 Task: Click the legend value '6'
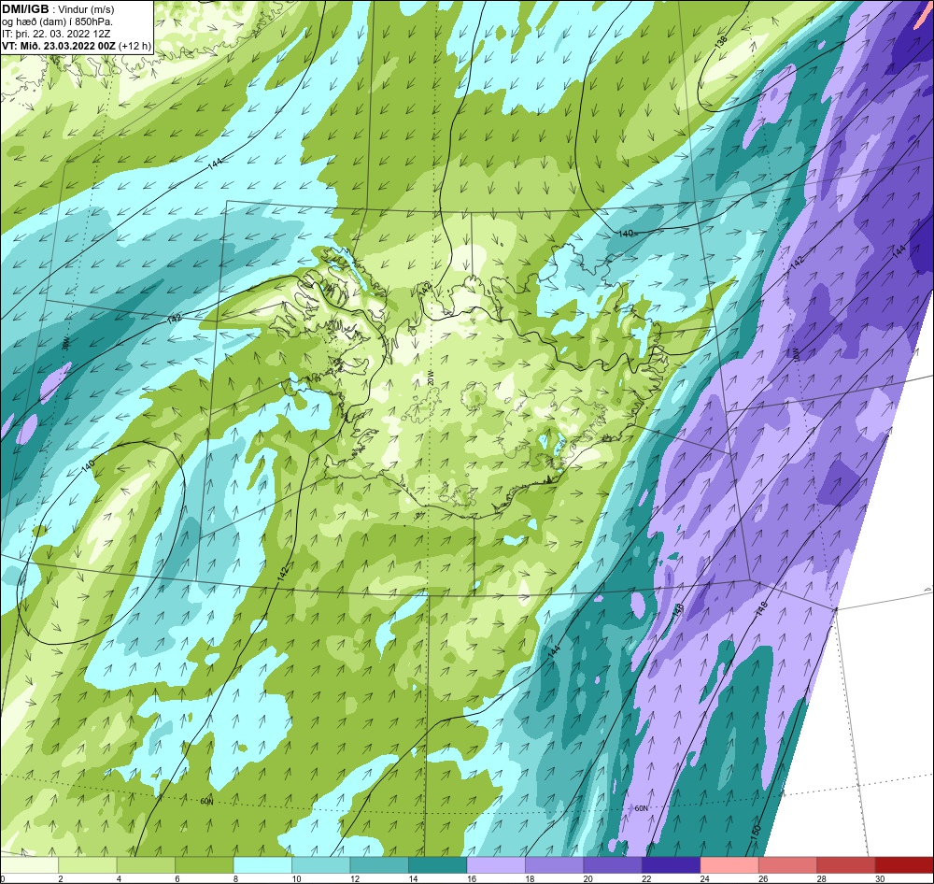pyautogui.click(x=177, y=878)
